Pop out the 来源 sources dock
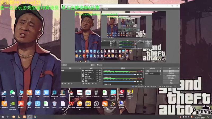Viewport: 212px width, 119px height. point(101,68)
